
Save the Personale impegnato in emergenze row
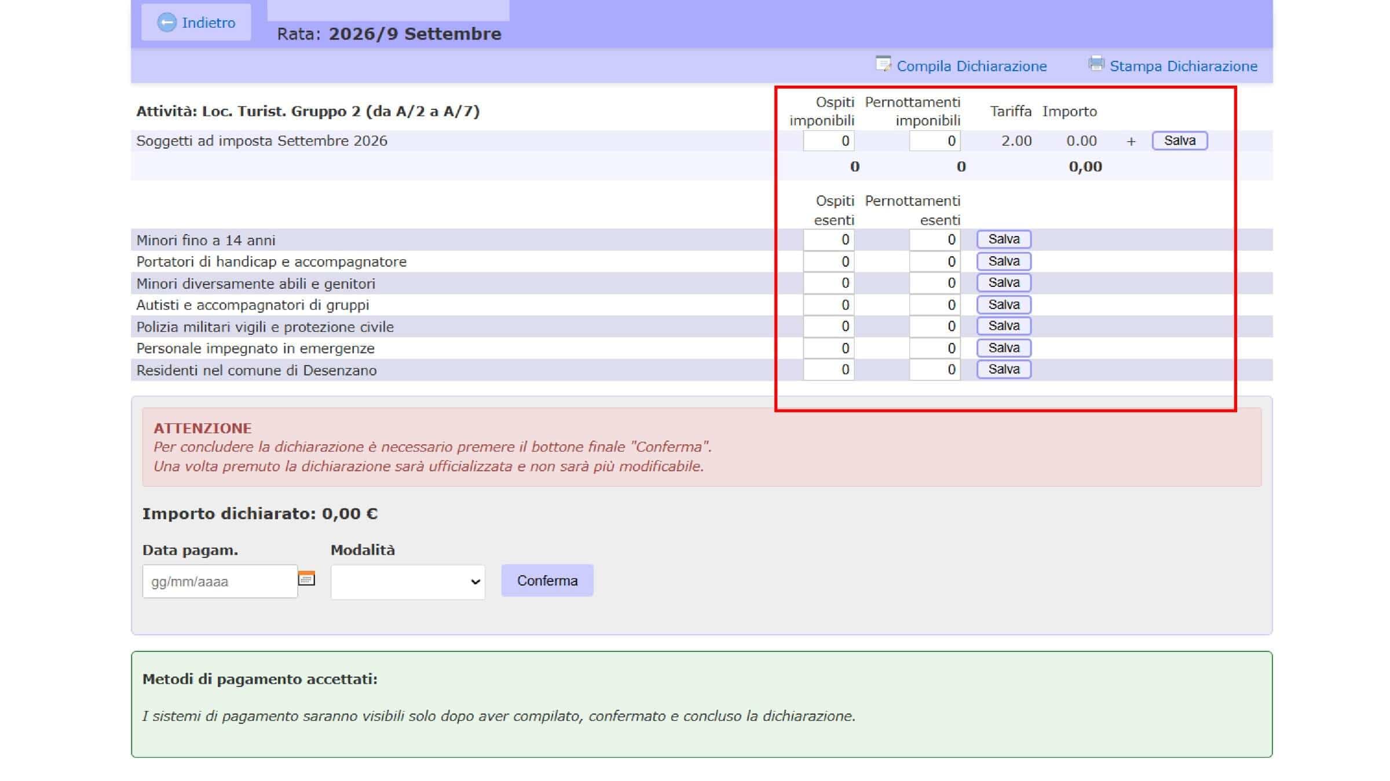coord(1004,348)
